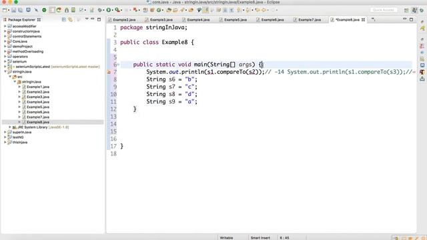427x240 pixels.
Task: Show hidden editor tabs list
Action: 373,19
